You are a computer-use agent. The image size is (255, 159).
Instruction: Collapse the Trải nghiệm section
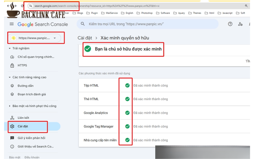[x=19, y=48]
